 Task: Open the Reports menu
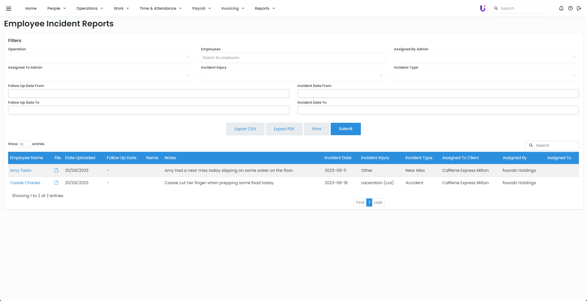(x=265, y=8)
